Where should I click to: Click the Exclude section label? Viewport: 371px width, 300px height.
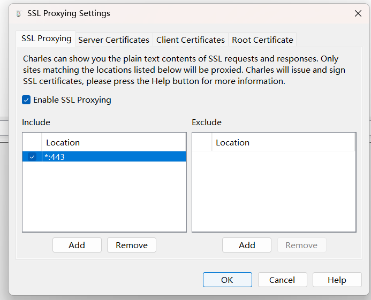(207, 122)
